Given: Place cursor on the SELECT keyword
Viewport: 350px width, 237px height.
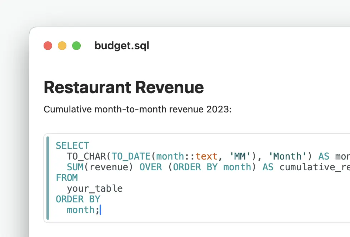Looking at the screenshot, I should click(72, 146).
